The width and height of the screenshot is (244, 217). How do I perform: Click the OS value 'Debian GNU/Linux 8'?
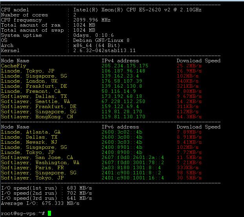click(x=101, y=40)
